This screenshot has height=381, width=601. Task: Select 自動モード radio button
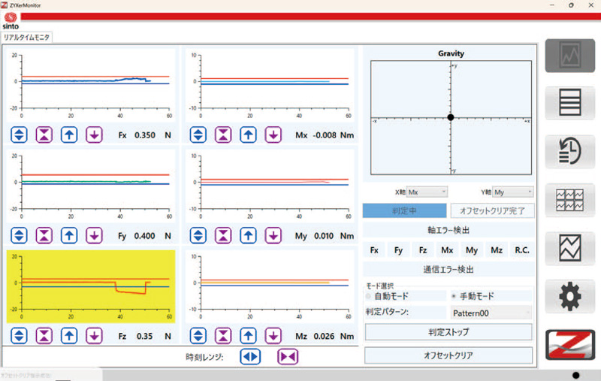click(369, 296)
